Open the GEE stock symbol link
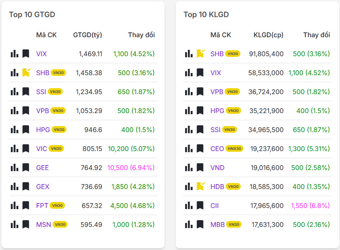Screen dimensions: 340x250 click(43, 168)
